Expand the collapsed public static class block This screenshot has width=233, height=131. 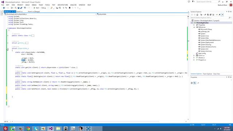click(8, 36)
